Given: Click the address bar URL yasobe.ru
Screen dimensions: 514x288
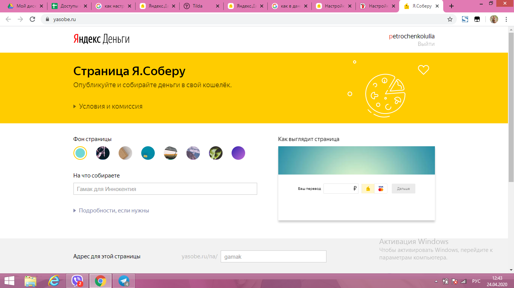Looking at the screenshot, I should point(64,19).
